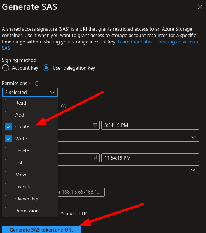Check the Execute permission
The image size is (206, 233).
click(9, 187)
